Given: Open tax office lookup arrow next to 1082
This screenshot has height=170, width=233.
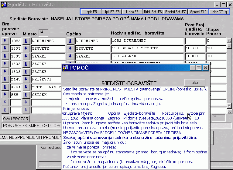Looking at the screenshot, I should 5,41.
